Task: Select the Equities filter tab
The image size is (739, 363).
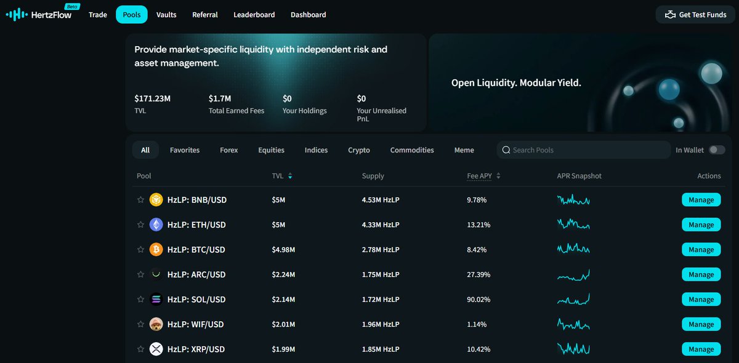Action: 272,150
